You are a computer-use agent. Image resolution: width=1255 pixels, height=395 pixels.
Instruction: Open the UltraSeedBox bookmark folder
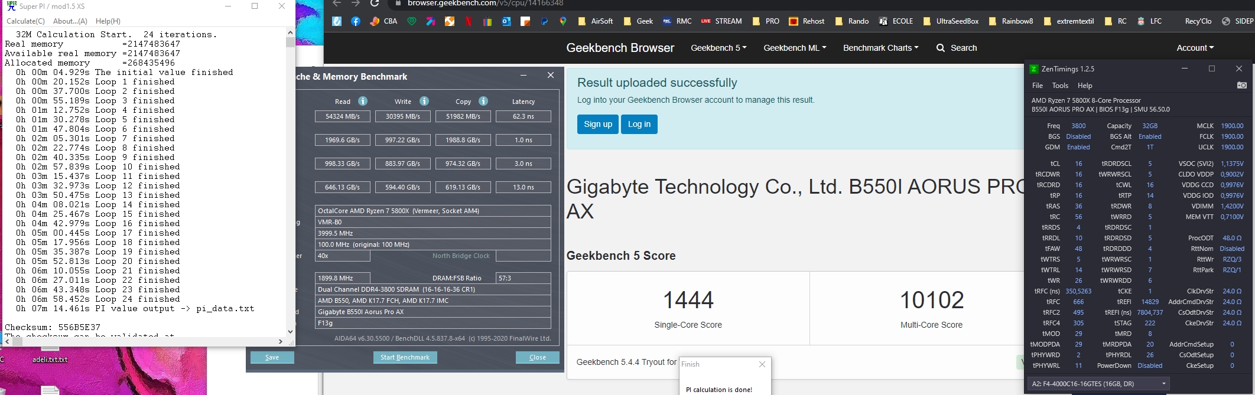[951, 21]
